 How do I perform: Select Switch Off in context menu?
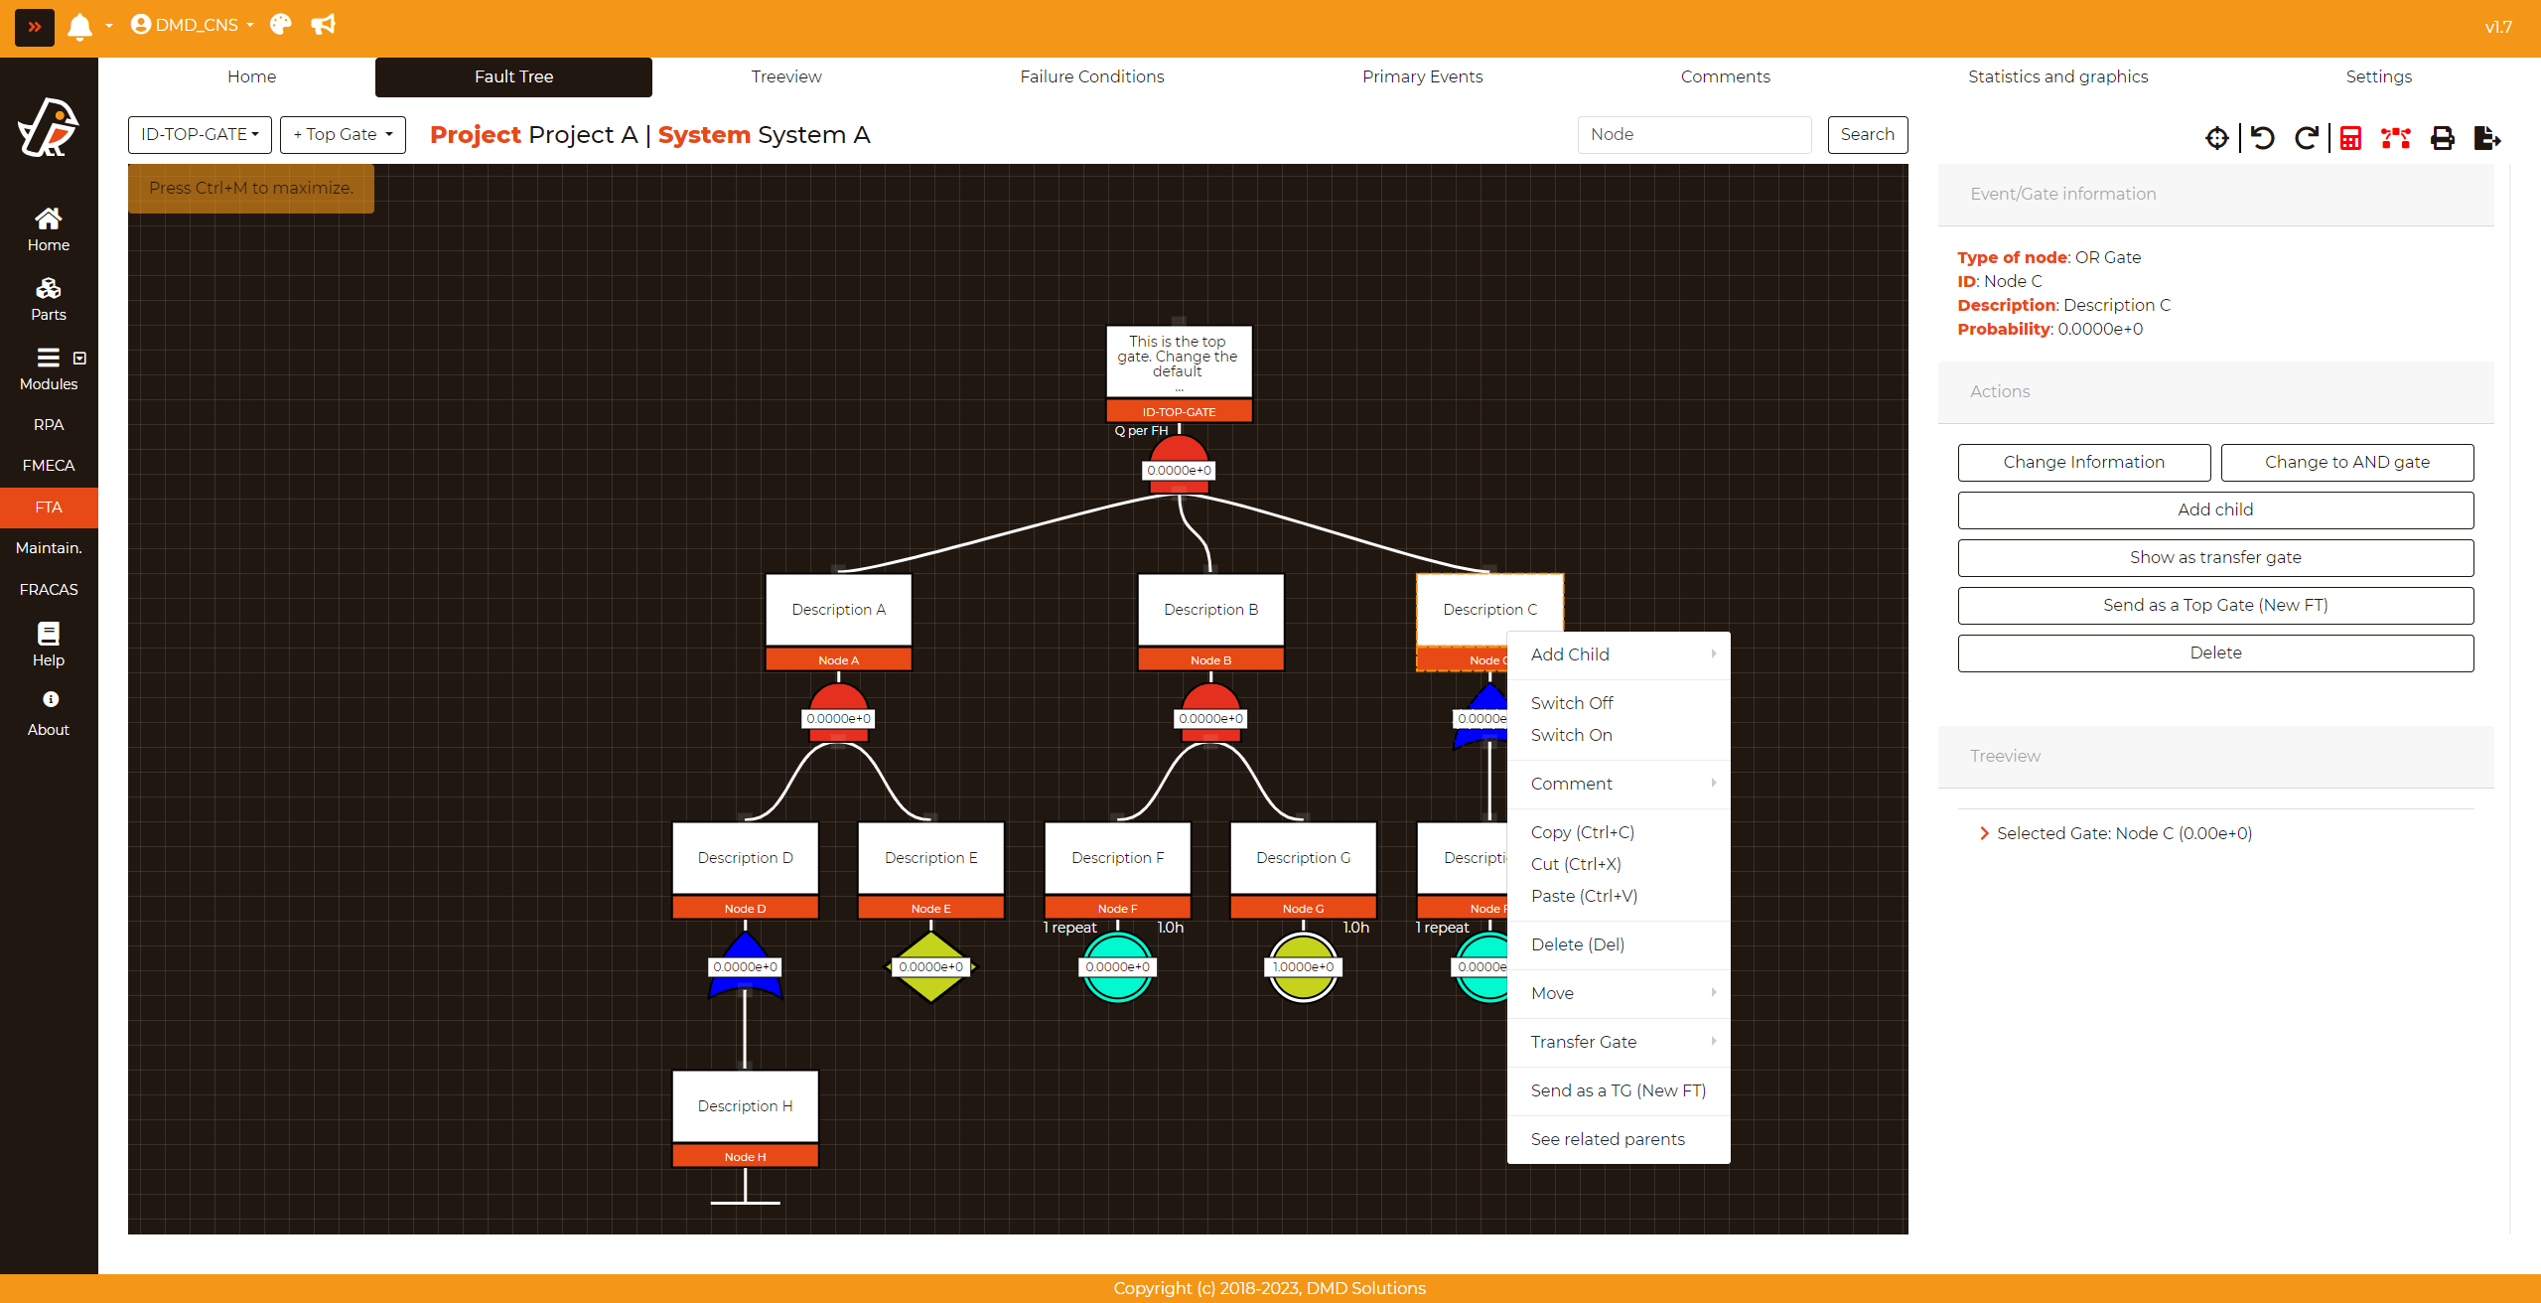pyautogui.click(x=1572, y=703)
